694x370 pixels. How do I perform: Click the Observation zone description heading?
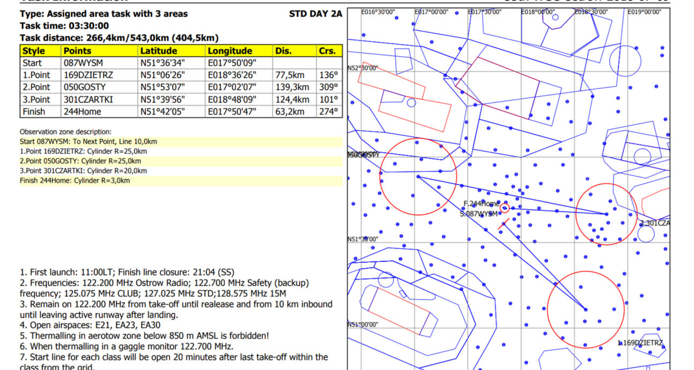pyautogui.click(x=66, y=132)
